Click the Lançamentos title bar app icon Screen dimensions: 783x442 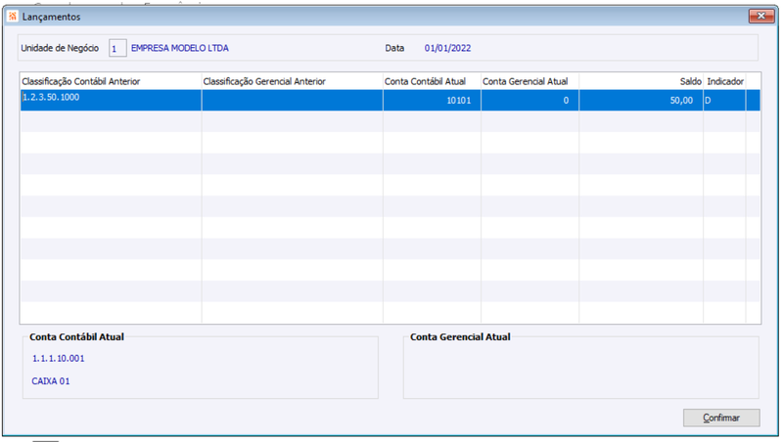13,17
